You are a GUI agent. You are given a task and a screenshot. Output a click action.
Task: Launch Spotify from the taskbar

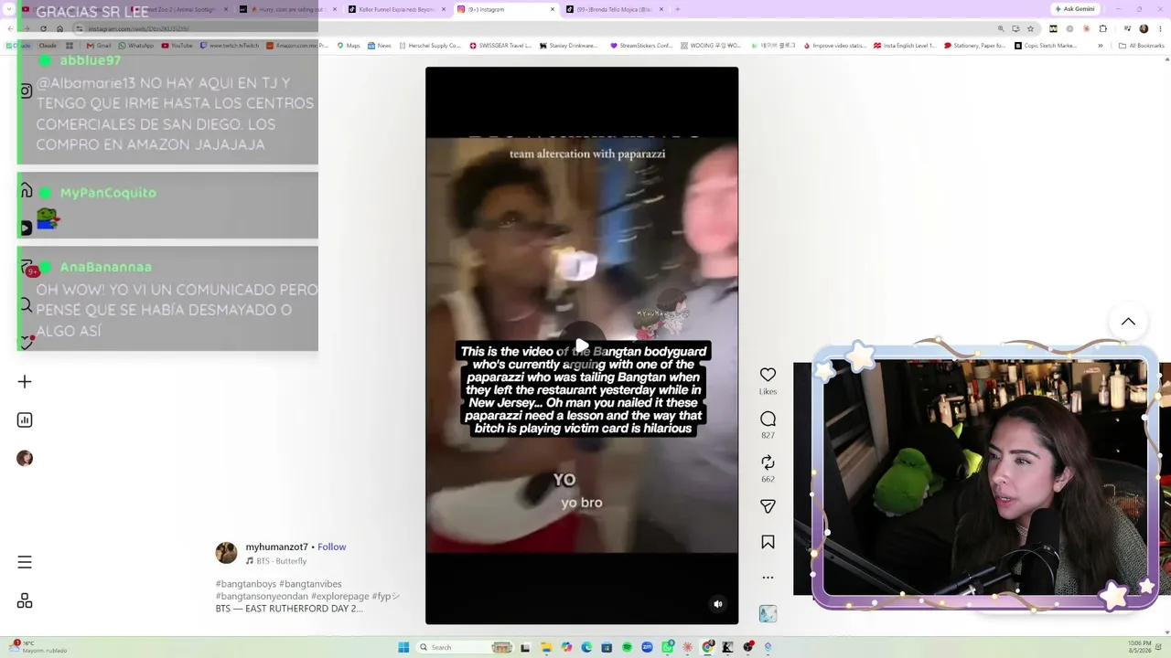(627, 647)
